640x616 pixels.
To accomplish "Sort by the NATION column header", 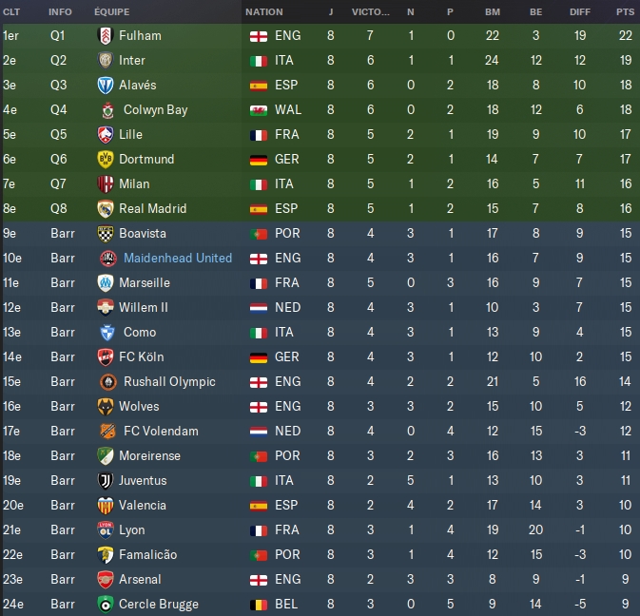I will pos(263,12).
